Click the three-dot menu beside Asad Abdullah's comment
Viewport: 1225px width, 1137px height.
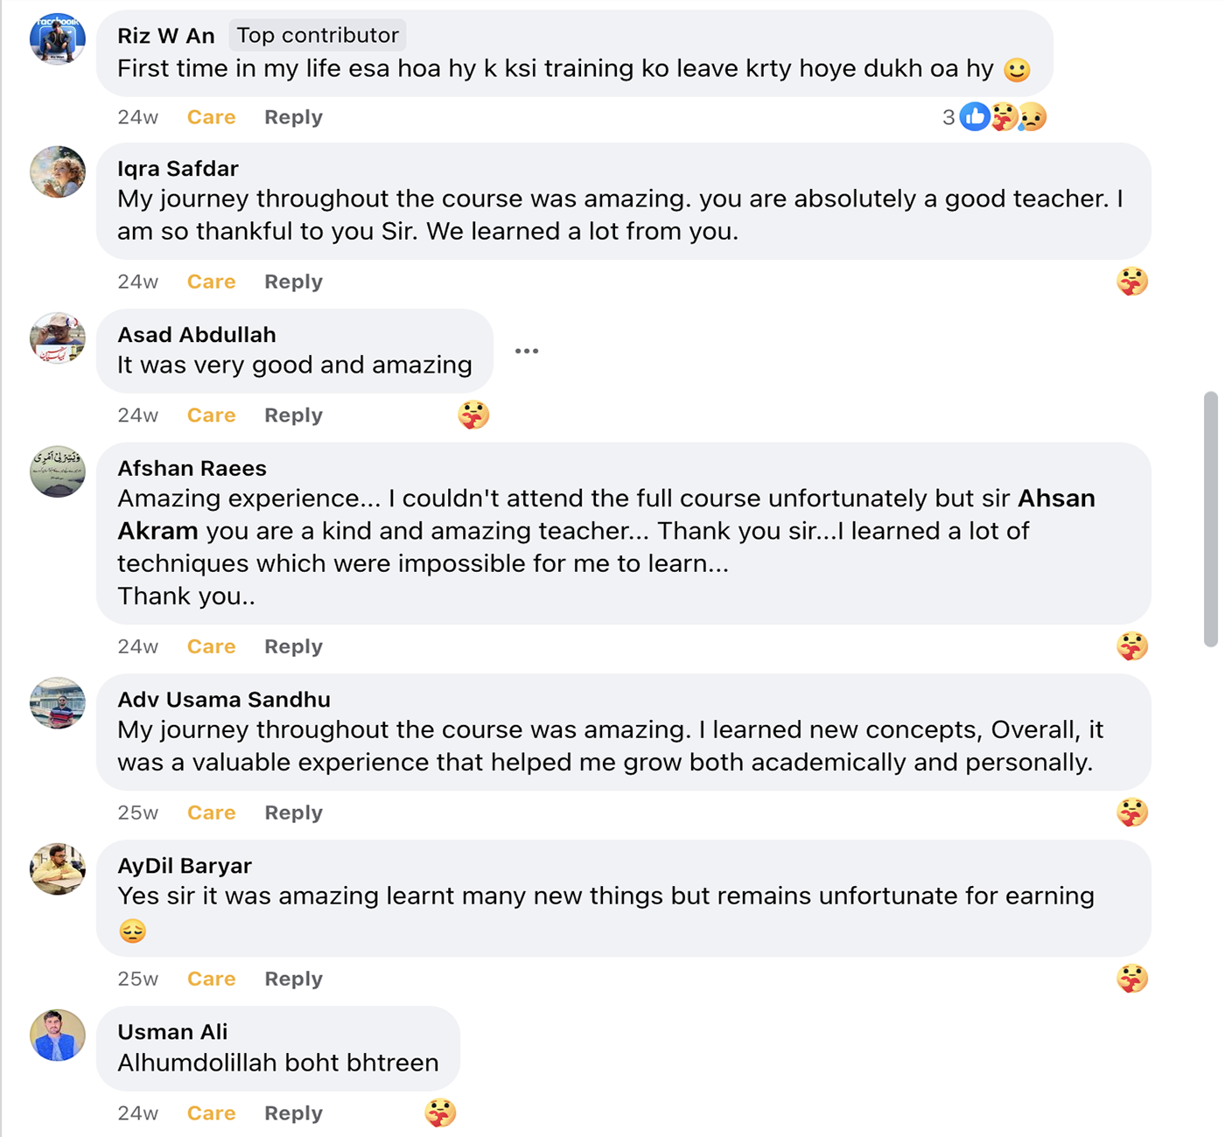point(527,351)
